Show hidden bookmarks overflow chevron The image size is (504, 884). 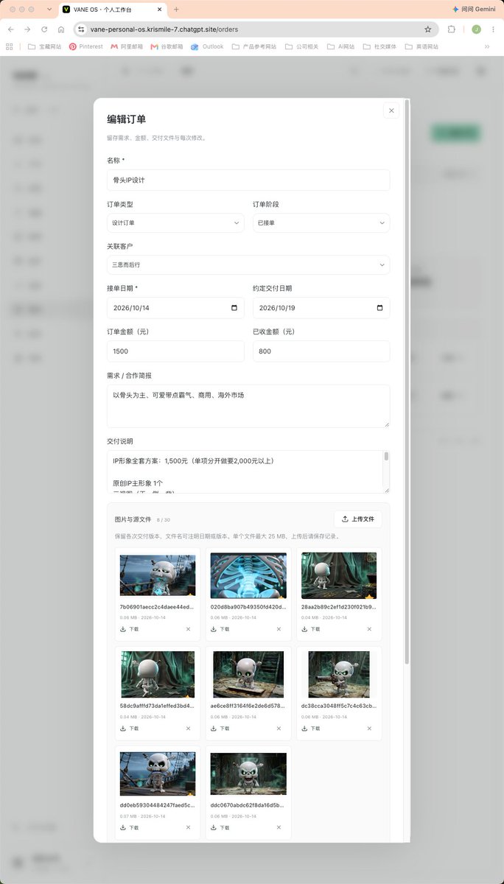coord(487,46)
